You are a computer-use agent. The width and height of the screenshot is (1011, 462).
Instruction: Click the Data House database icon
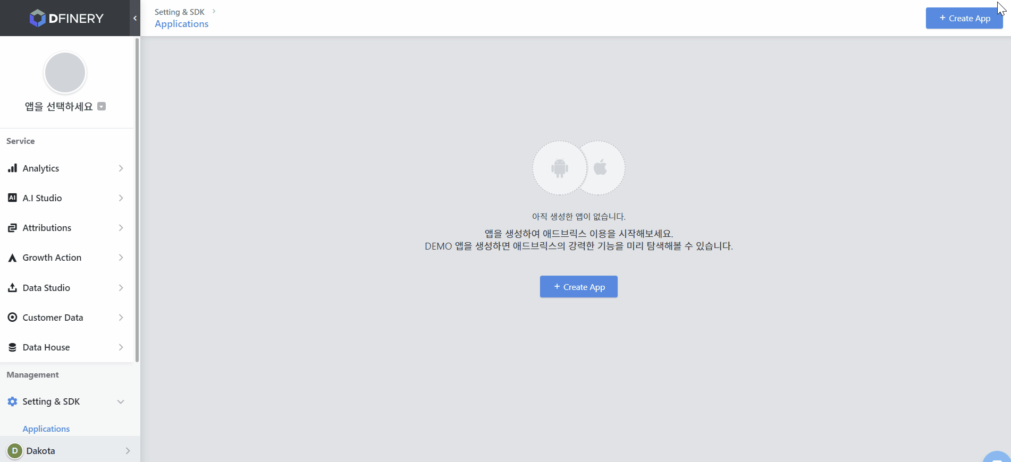pyautogui.click(x=12, y=347)
